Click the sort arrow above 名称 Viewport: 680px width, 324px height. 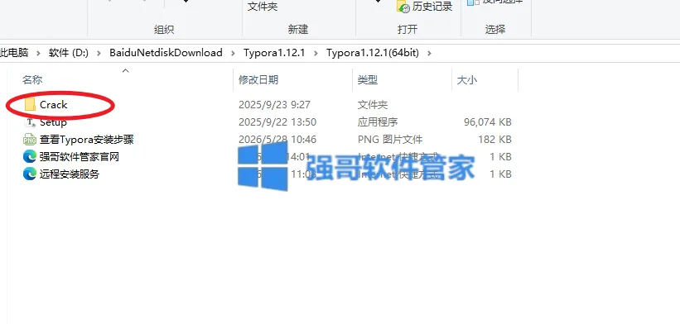125,70
